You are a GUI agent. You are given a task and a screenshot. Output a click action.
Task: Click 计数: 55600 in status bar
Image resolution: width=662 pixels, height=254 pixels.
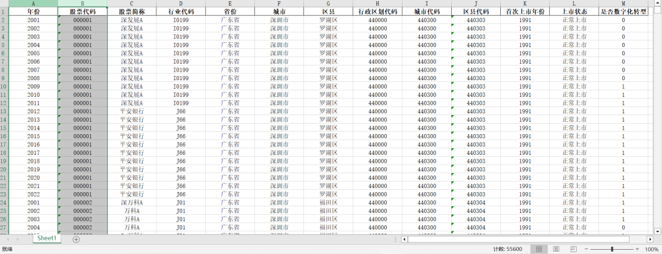pos(508,249)
